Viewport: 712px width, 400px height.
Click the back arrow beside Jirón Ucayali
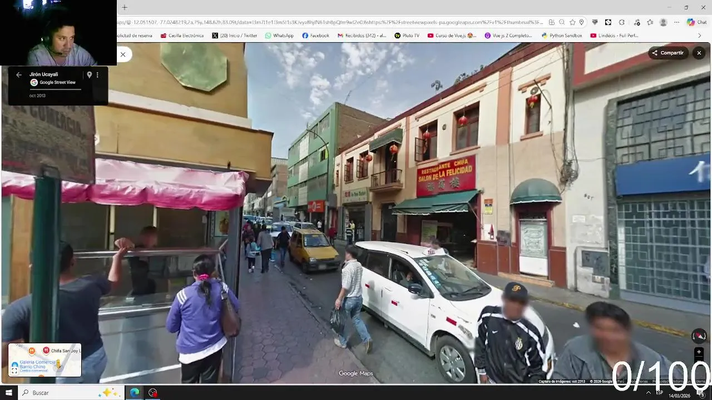point(19,74)
